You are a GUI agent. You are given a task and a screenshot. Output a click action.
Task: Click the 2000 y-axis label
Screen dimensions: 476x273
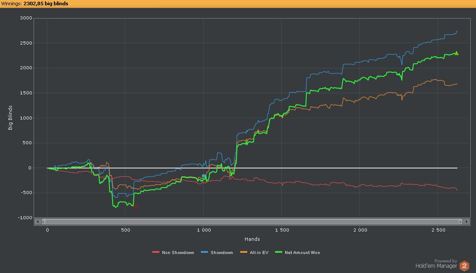click(x=26, y=68)
